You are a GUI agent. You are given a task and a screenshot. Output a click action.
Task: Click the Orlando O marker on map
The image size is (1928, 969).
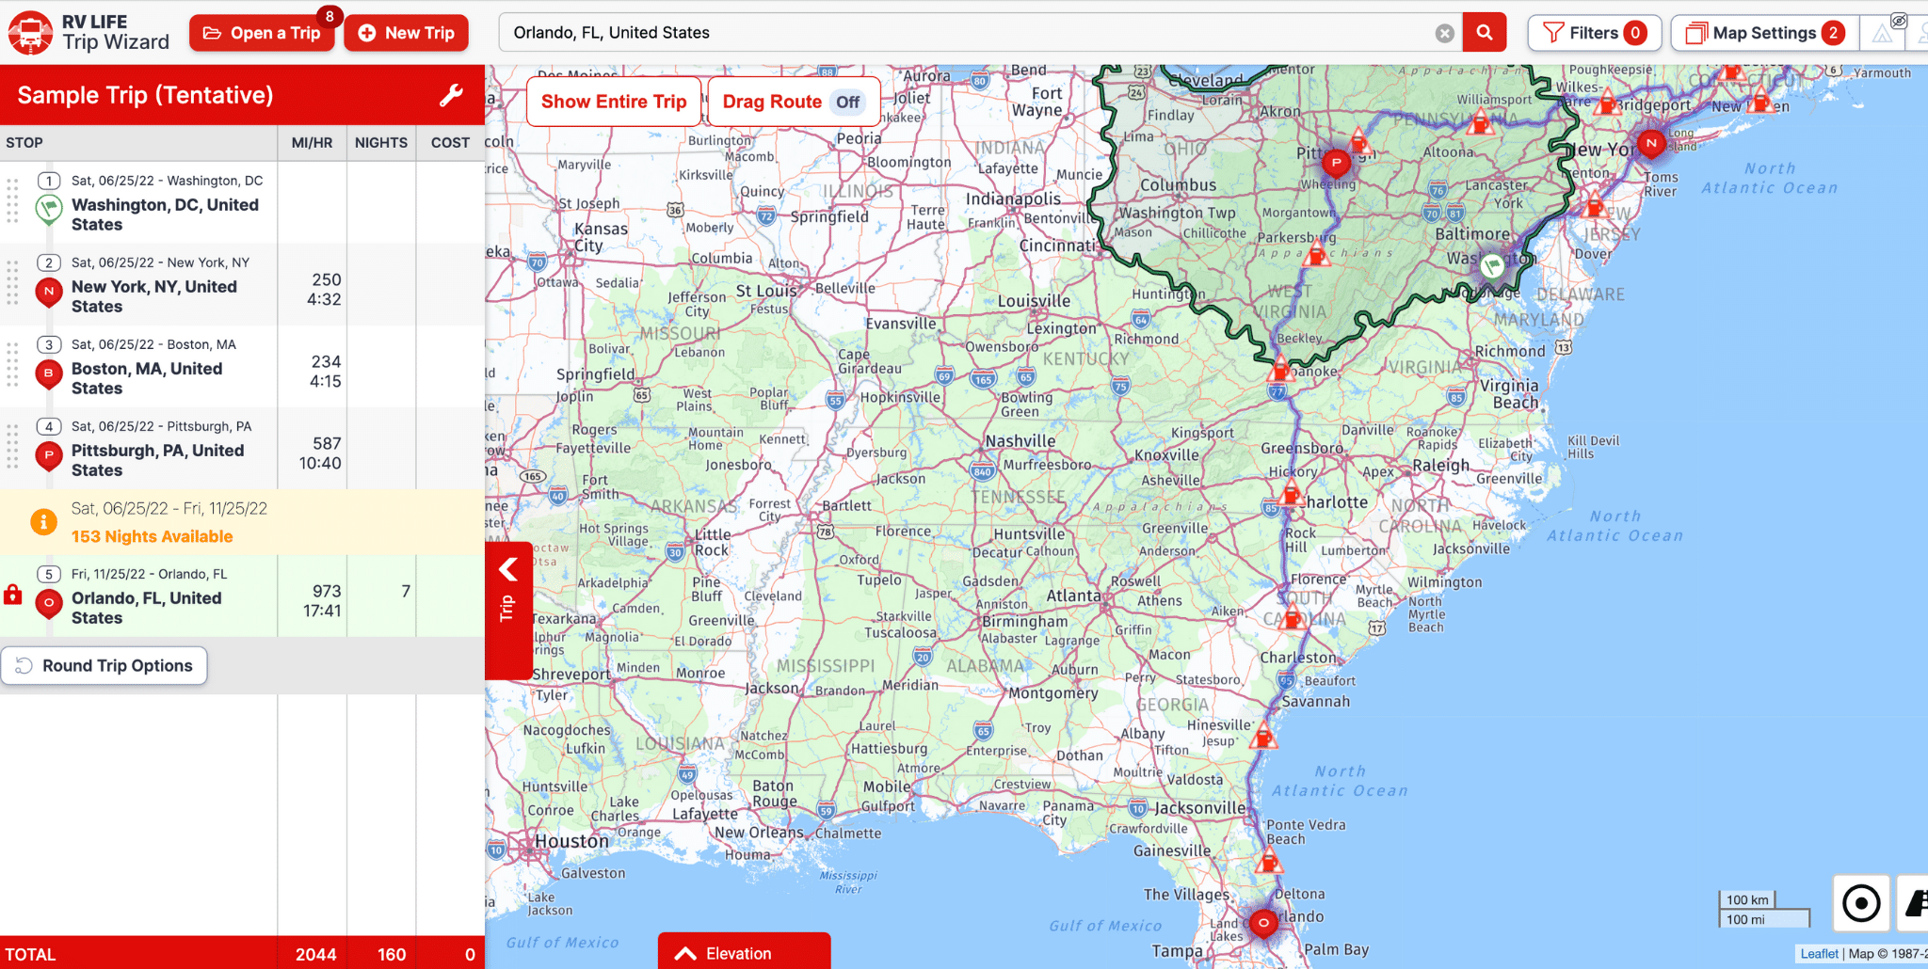1262,923
